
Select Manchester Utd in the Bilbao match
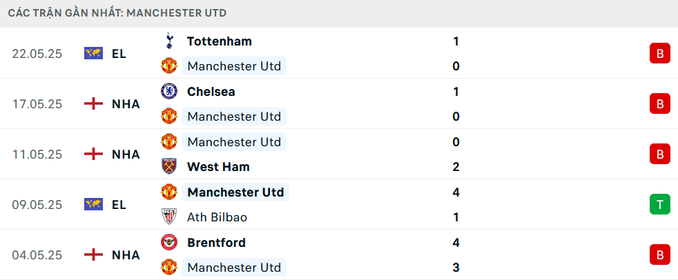pyautogui.click(x=235, y=192)
